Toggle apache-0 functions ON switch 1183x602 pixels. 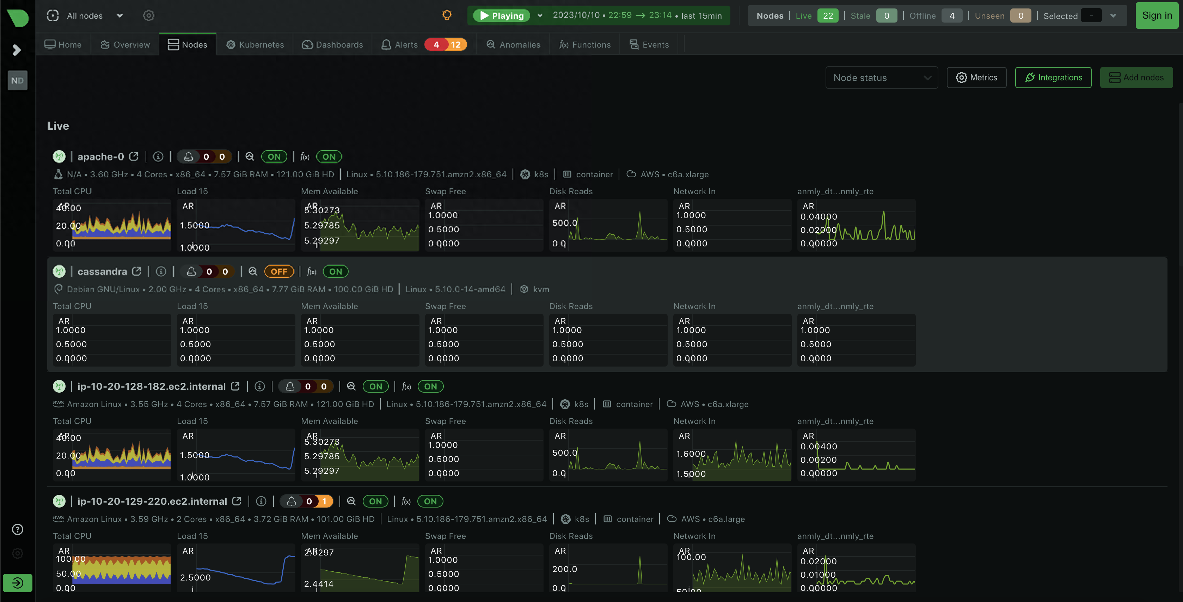coord(329,156)
